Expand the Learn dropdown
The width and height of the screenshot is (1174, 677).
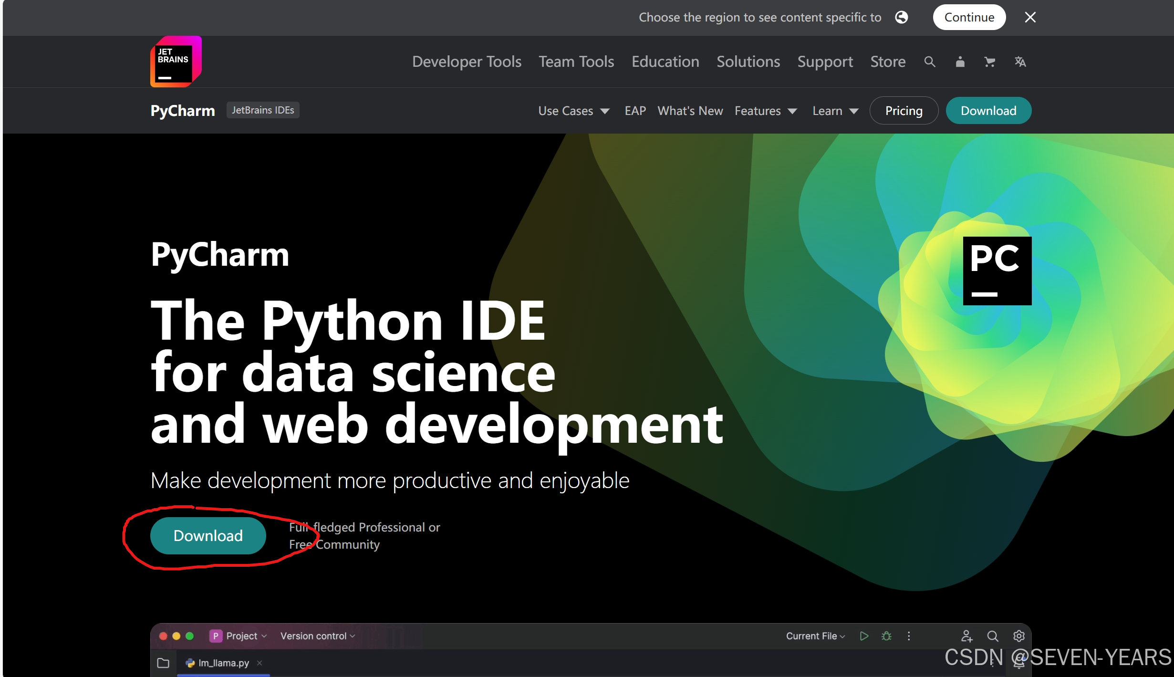pos(835,111)
